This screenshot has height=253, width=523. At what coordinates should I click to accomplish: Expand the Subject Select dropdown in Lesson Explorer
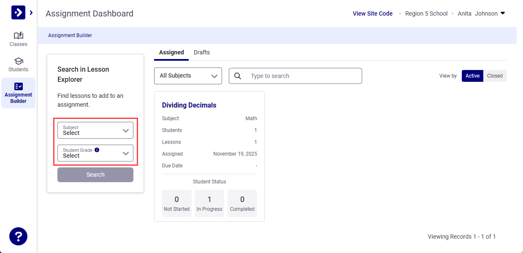coord(95,130)
